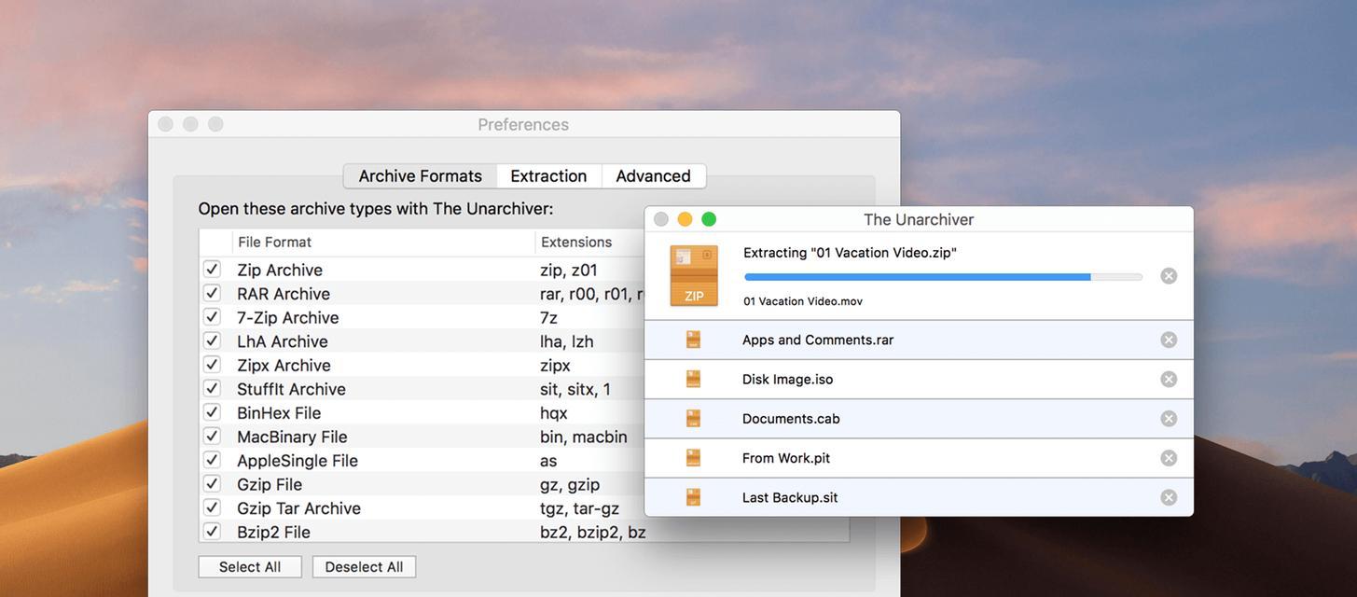
Task: Remove From Work.pit from queue
Action: pyautogui.click(x=1169, y=458)
